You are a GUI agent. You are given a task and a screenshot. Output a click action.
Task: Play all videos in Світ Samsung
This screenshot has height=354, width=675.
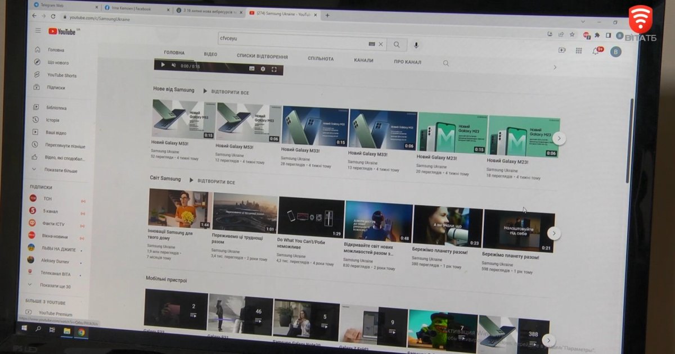tap(212, 181)
